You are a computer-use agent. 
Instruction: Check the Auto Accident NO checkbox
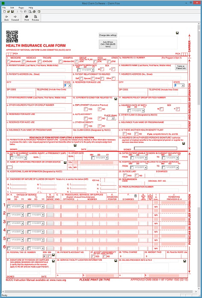click(x=100, y=118)
